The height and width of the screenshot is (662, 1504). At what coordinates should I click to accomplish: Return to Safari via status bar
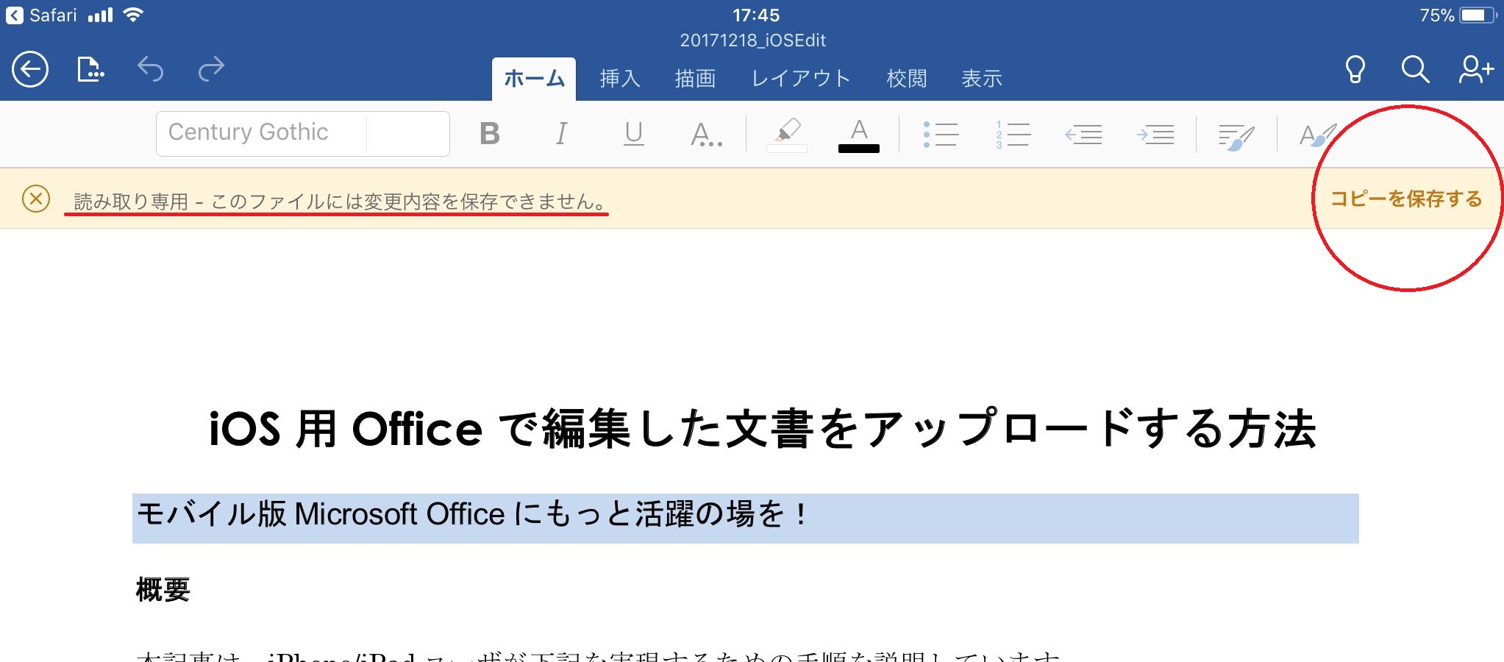tap(42, 15)
